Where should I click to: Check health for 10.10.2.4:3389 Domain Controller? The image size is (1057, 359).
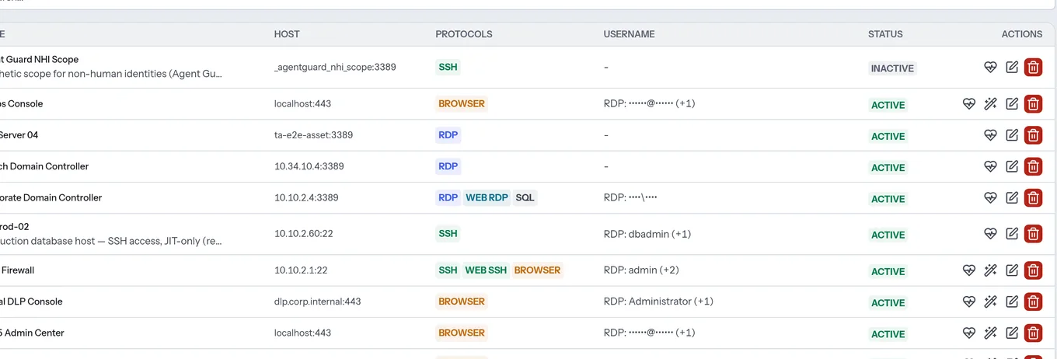(990, 197)
